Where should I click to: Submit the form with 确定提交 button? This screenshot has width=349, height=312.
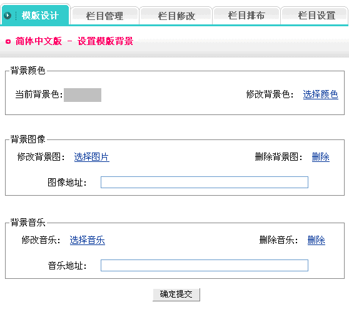point(176,294)
